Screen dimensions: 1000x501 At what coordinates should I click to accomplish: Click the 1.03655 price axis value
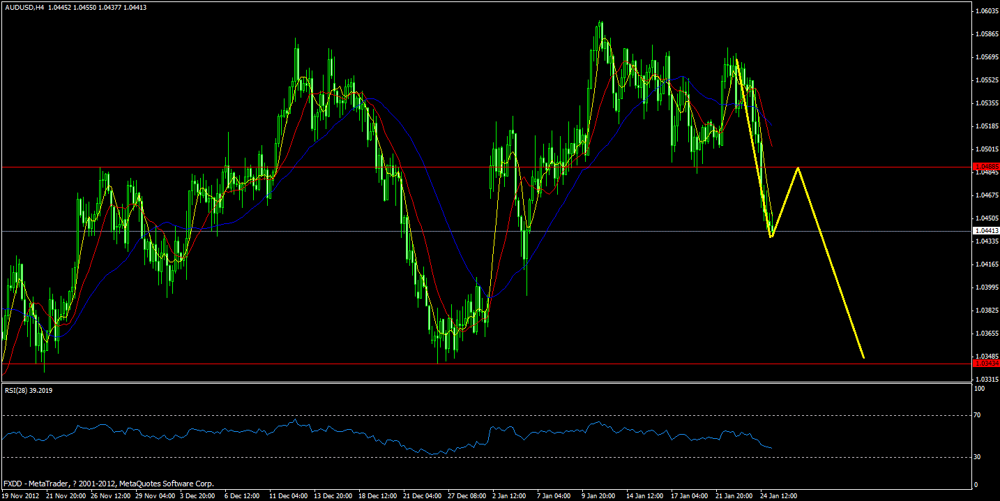[987, 334]
